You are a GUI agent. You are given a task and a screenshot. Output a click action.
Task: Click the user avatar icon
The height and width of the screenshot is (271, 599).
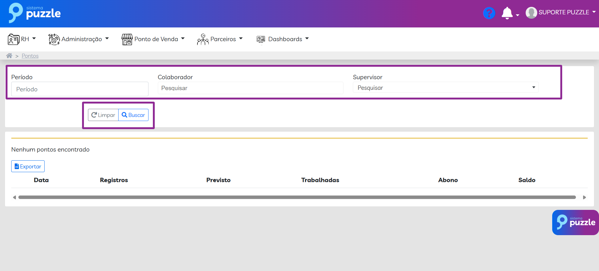pos(531,13)
